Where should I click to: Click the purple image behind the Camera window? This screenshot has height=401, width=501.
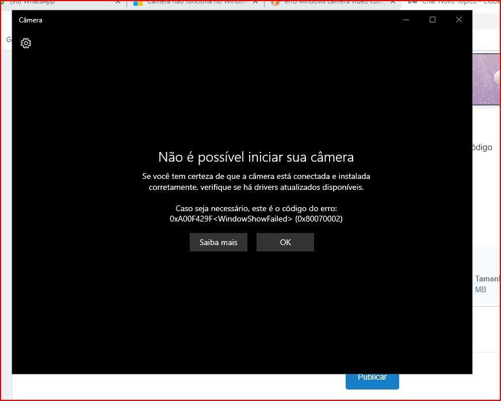[486, 79]
